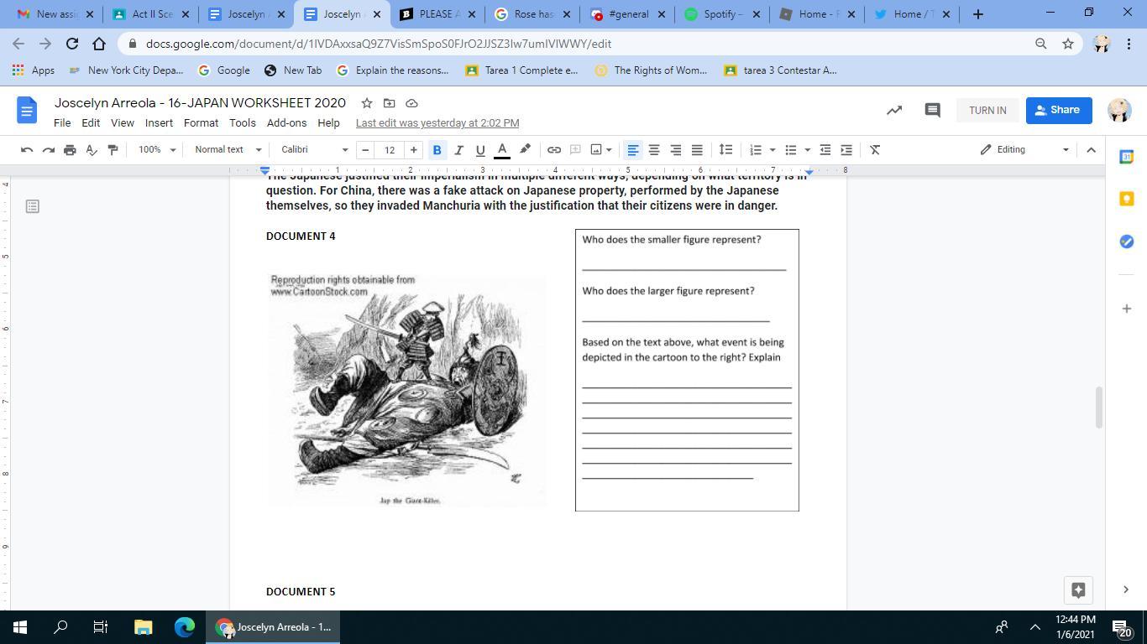Expand numbered list style arrow
The height and width of the screenshot is (644, 1147).
pos(773,149)
